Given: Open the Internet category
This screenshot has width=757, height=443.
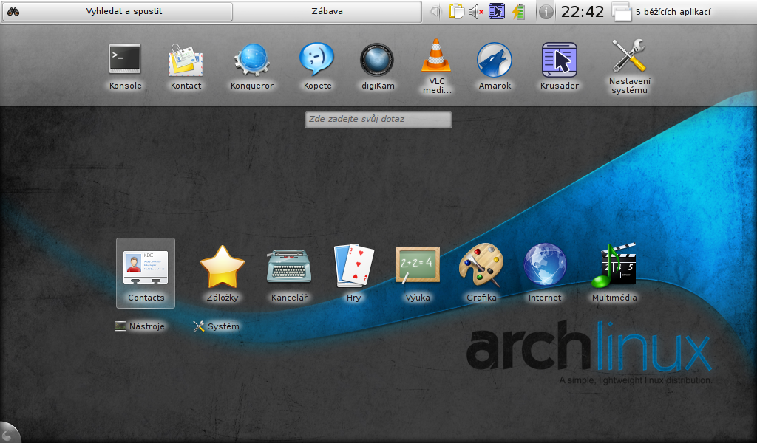Looking at the screenshot, I should [x=545, y=273].
